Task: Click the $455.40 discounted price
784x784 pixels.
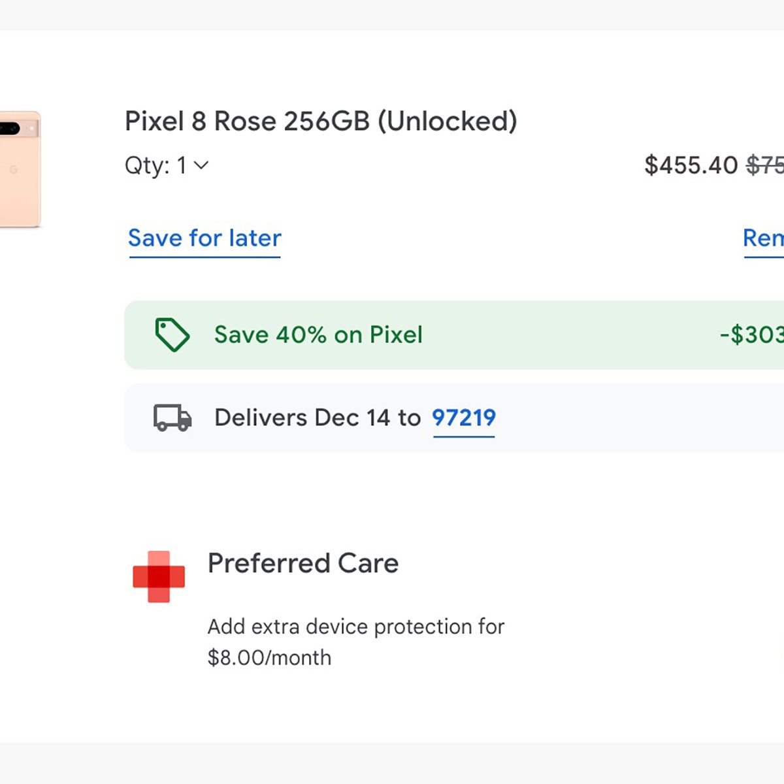Action: (691, 165)
